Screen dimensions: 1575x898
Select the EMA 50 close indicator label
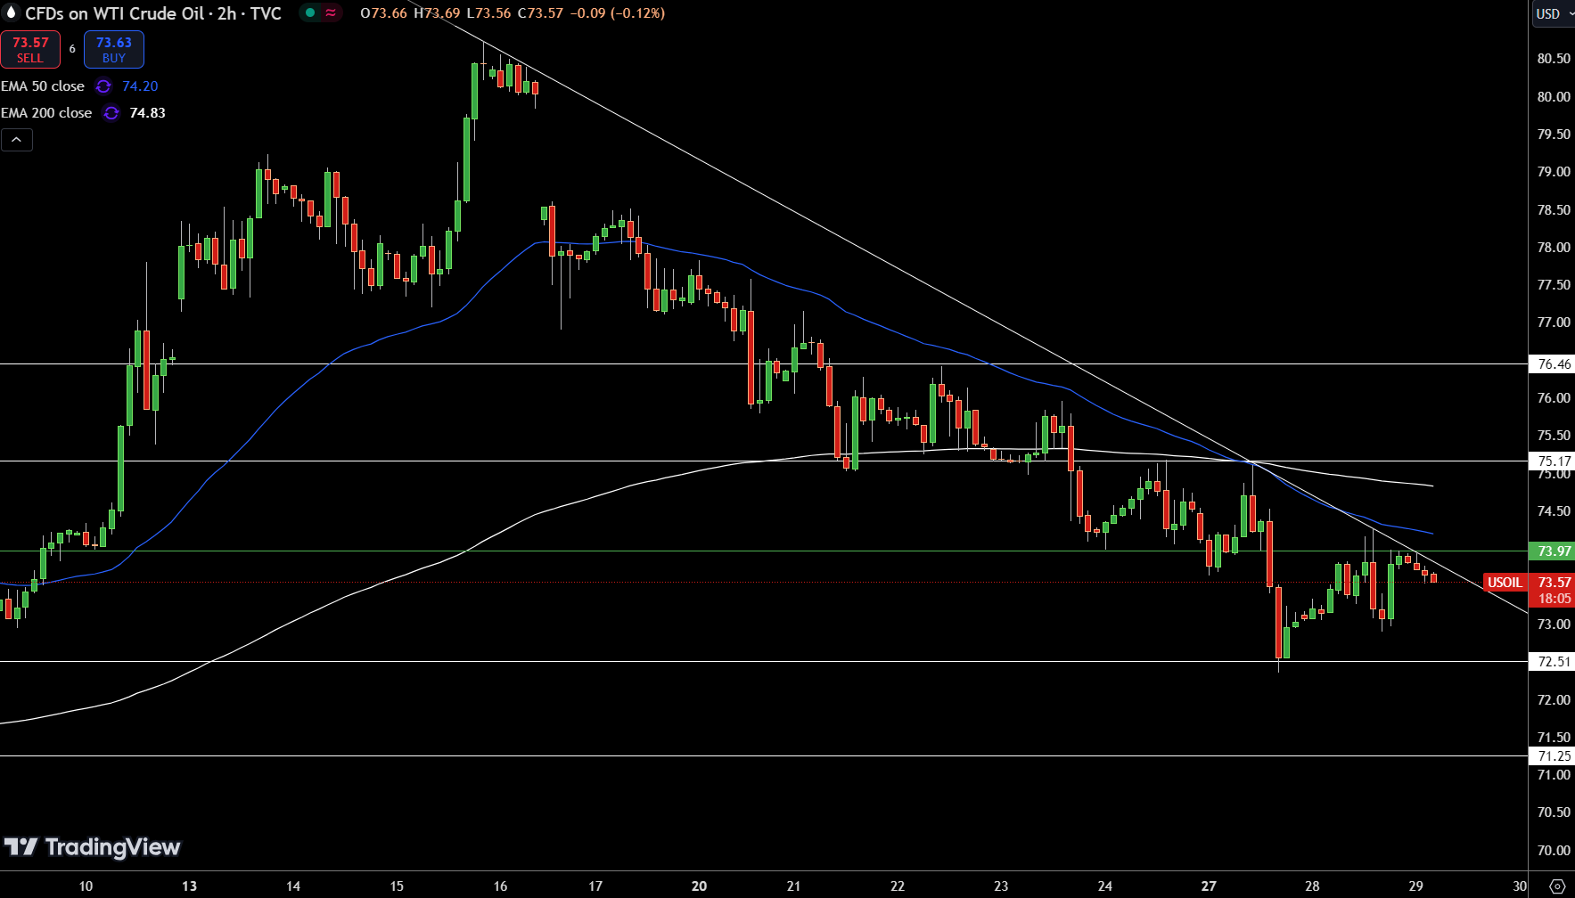click(x=43, y=86)
